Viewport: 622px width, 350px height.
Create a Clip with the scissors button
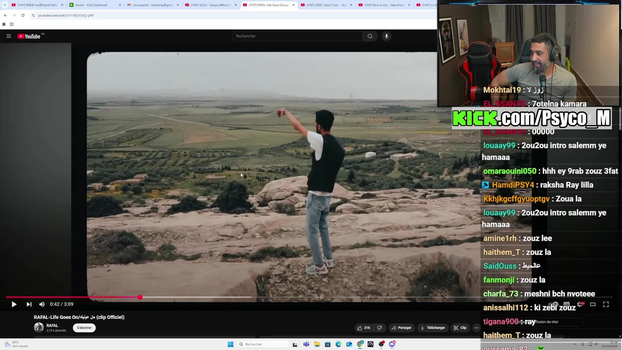[460, 328]
